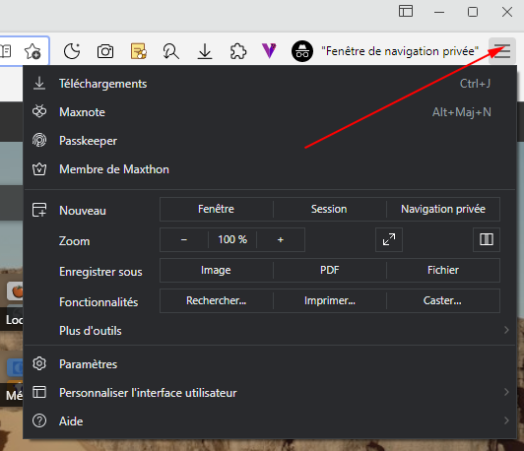The width and height of the screenshot is (524, 451).
Task: Open Maxnote menu entry
Action: tap(270, 112)
